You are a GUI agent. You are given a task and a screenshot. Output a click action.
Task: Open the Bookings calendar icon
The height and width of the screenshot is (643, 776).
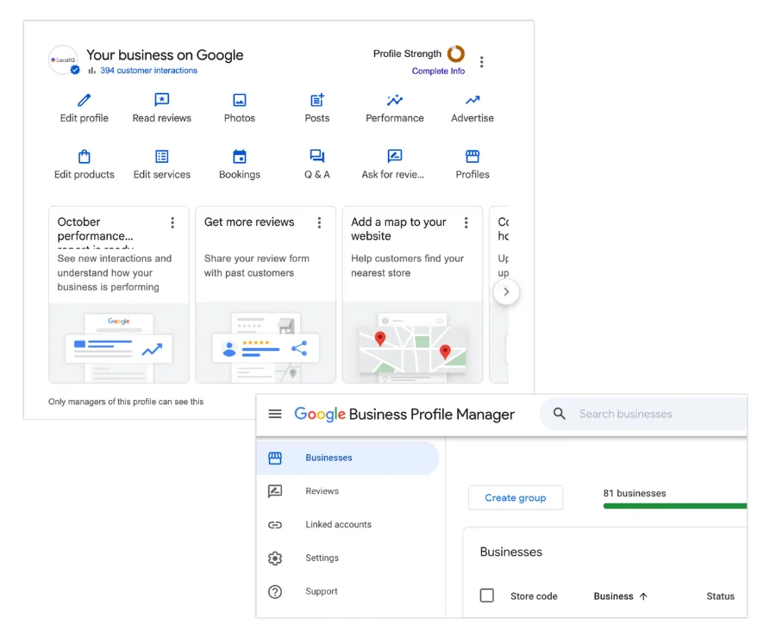tap(239, 155)
